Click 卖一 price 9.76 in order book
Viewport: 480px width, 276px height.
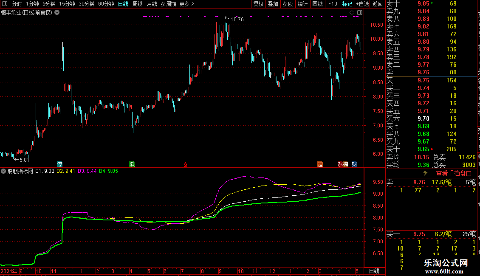pos(424,72)
